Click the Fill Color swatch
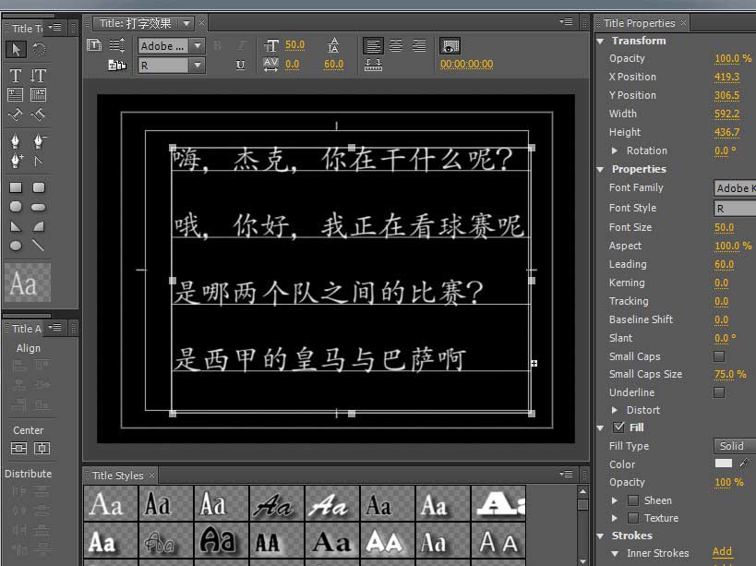 pyautogui.click(x=723, y=464)
